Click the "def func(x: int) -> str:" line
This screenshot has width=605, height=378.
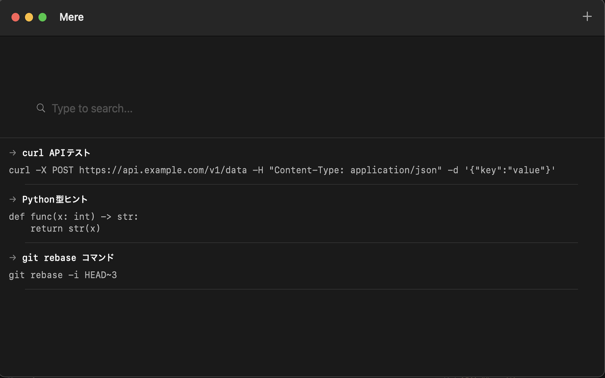(x=74, y=217)
